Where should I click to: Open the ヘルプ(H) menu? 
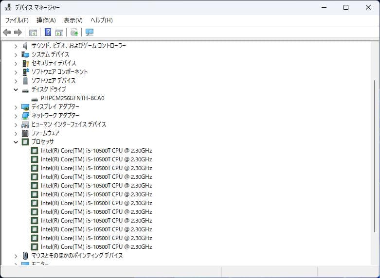[x=102, y=20]
